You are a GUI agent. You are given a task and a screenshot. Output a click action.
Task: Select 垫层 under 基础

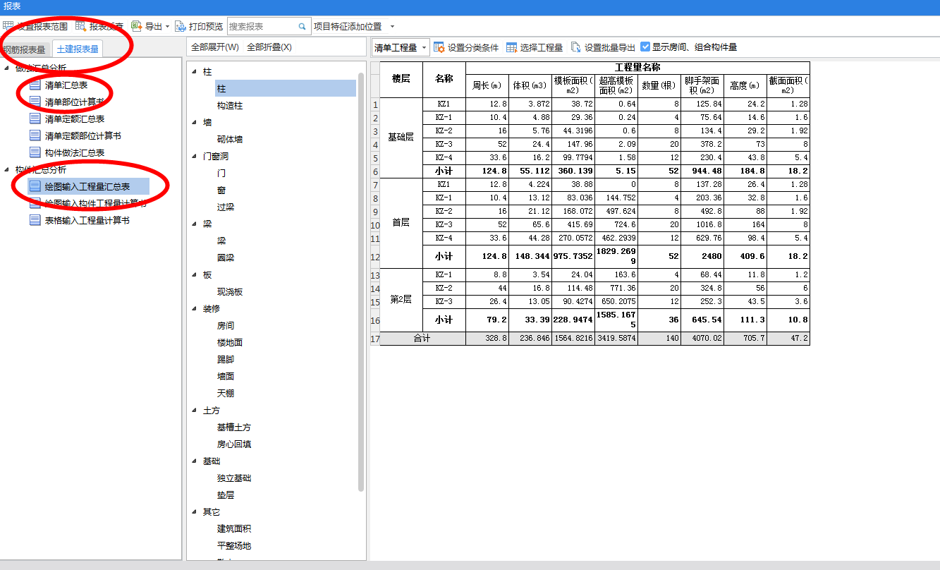pos(226,495)
